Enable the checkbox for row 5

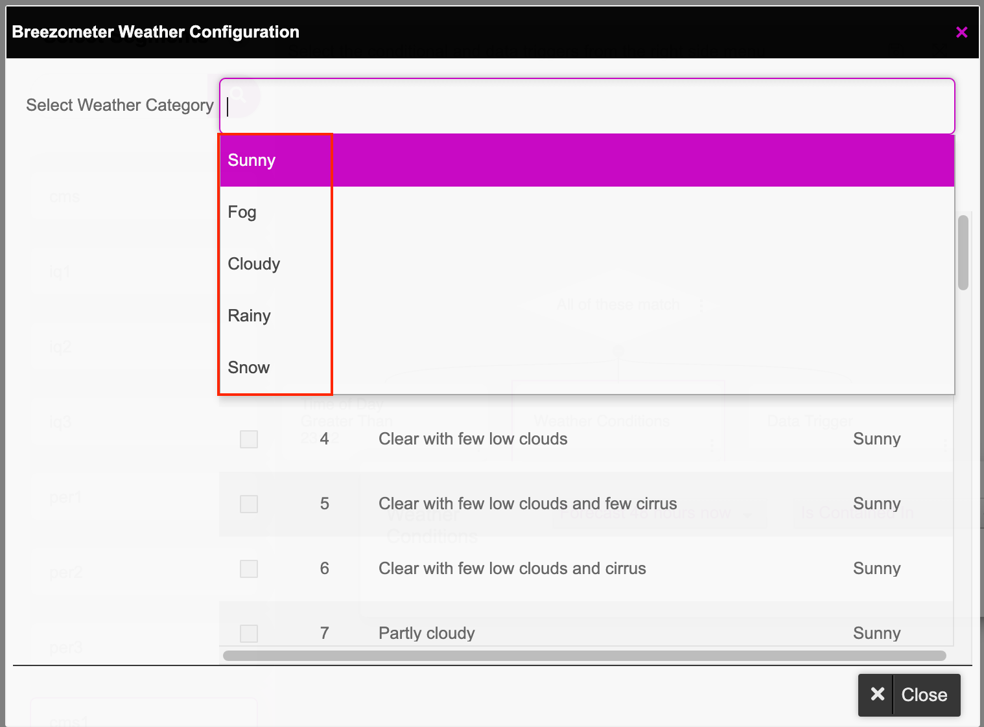(x=249, y=504)
